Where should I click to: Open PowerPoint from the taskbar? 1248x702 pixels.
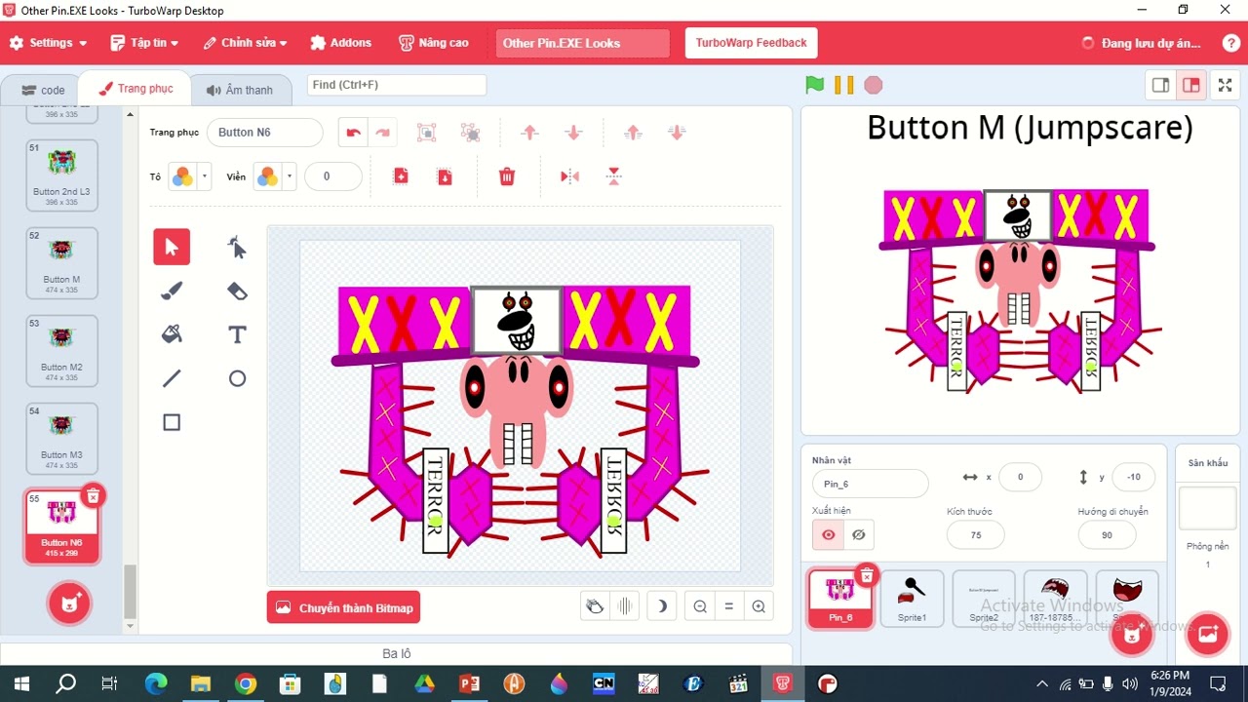(x=469, y=683)
